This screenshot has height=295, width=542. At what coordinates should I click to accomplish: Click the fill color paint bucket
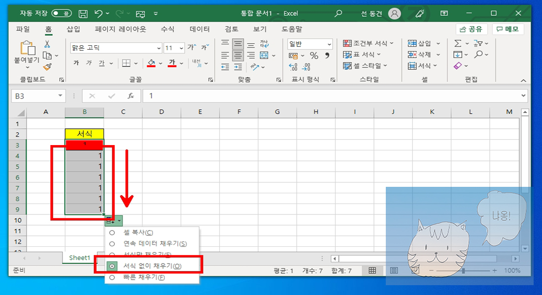click(151, 63)
